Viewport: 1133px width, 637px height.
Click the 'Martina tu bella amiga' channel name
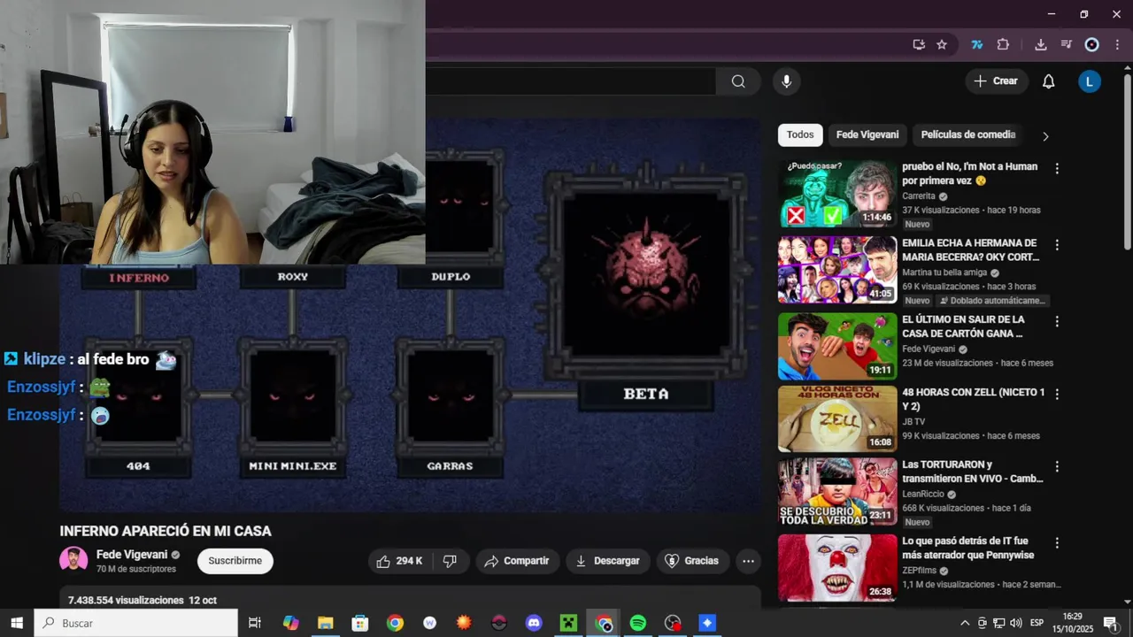pyautogui.click(x=944, y=272)
